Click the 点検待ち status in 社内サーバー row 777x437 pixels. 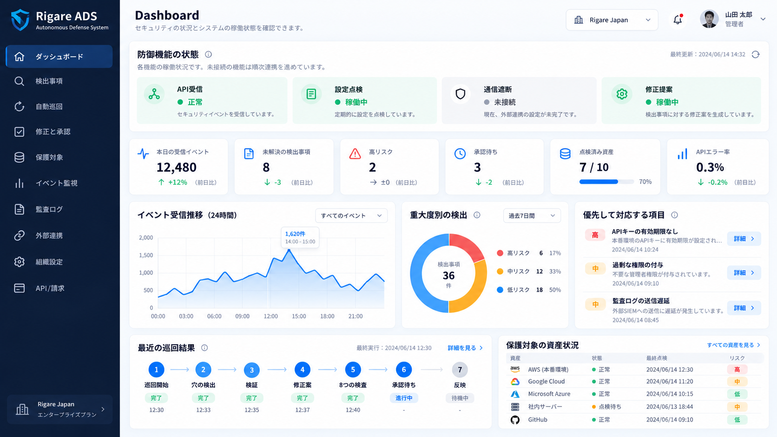[x=607, y=407]
